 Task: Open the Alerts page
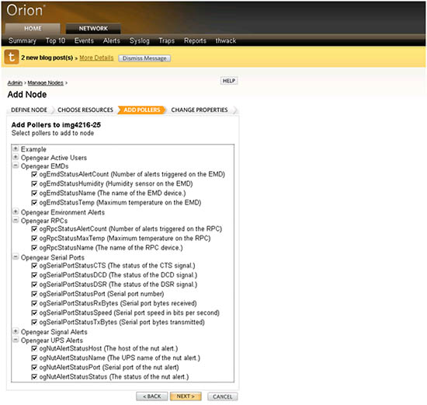pos(112,40)
